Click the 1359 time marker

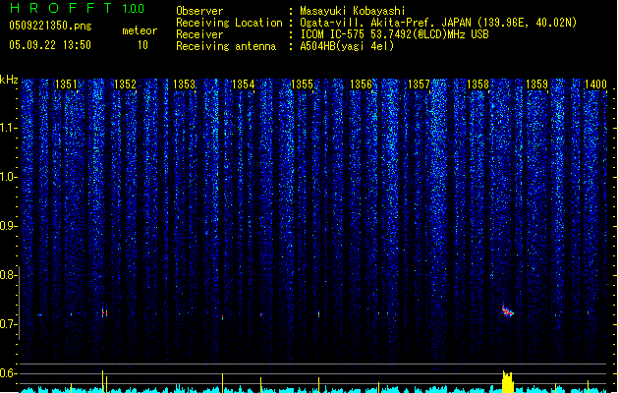(536, 84)
